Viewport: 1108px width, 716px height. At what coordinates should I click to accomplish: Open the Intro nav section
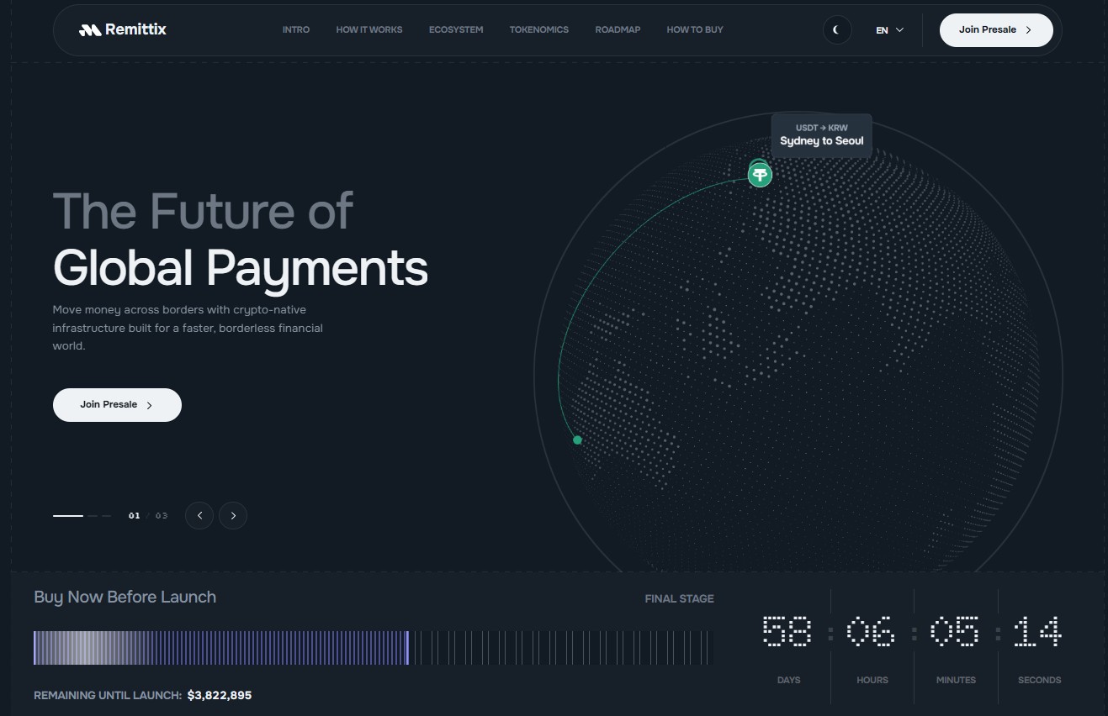296,29
